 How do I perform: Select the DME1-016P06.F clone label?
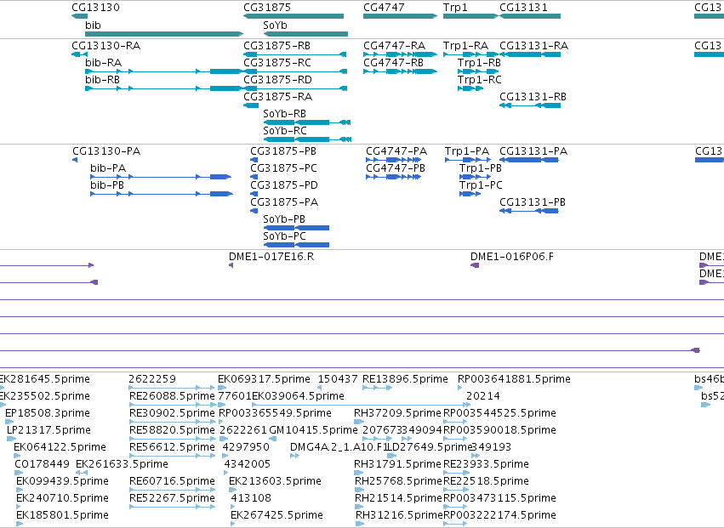point(512,257)
